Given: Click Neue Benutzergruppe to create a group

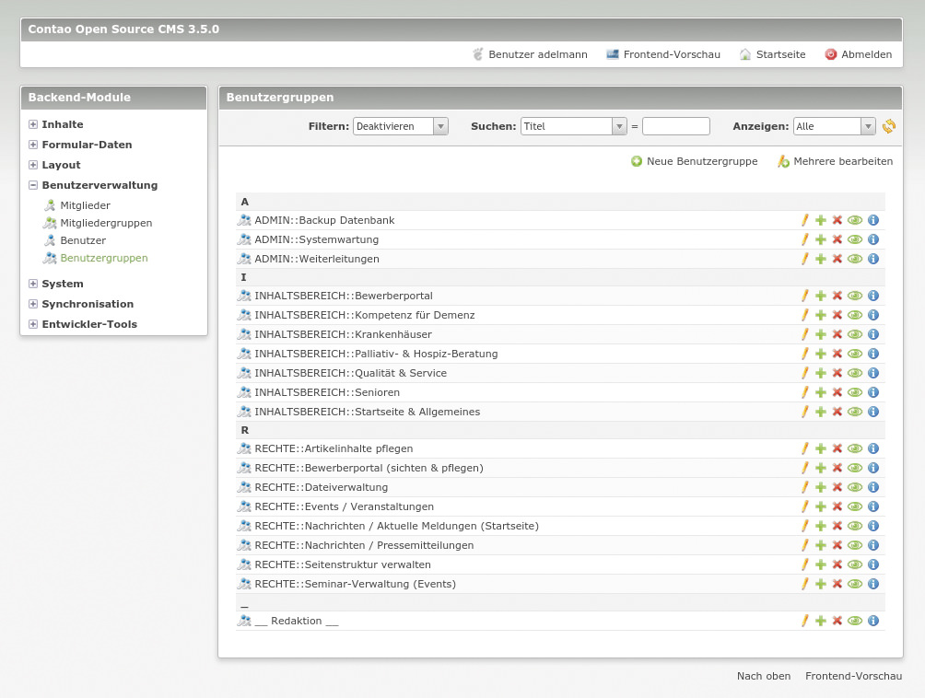Looking at the screenshot, I should click(x=701, y=161).
